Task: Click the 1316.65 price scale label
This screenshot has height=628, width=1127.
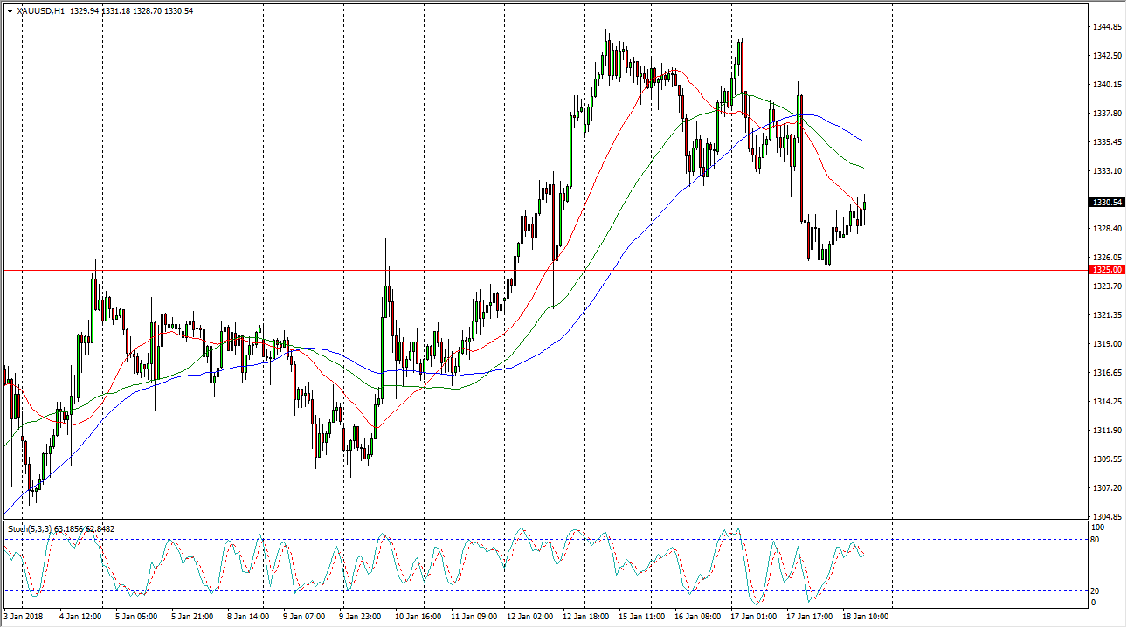Action: [x=1106, y=373]
